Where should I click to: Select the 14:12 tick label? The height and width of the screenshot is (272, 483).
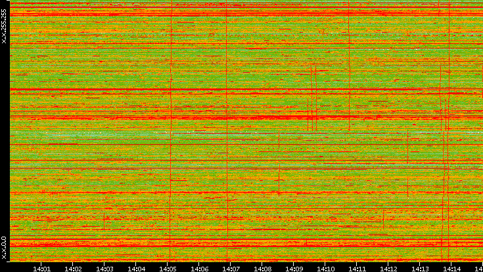tap(388, 269)
